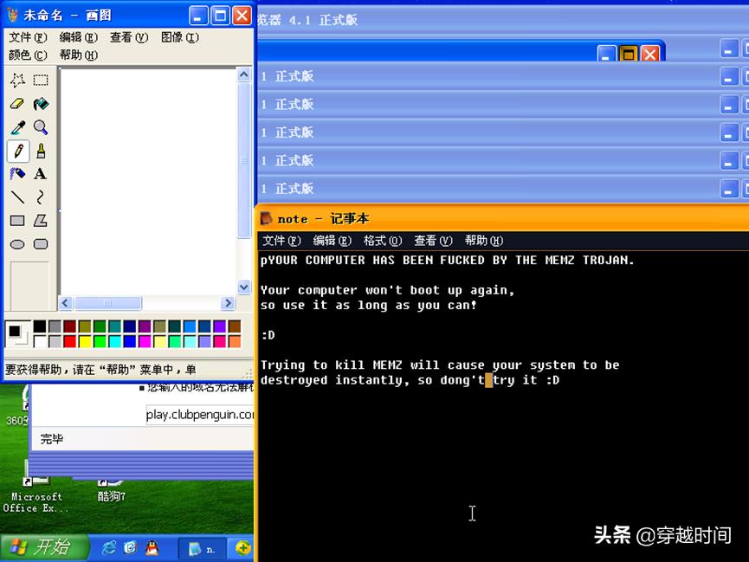This screenshot has width=749, height=562.
Task: Select the Fill With Color tool
Action: [41, 104]
